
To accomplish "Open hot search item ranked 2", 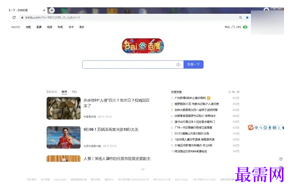I will (197, 104).
